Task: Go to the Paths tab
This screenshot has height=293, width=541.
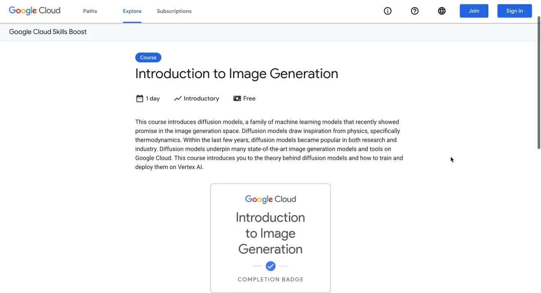Action: pos(90,11)
